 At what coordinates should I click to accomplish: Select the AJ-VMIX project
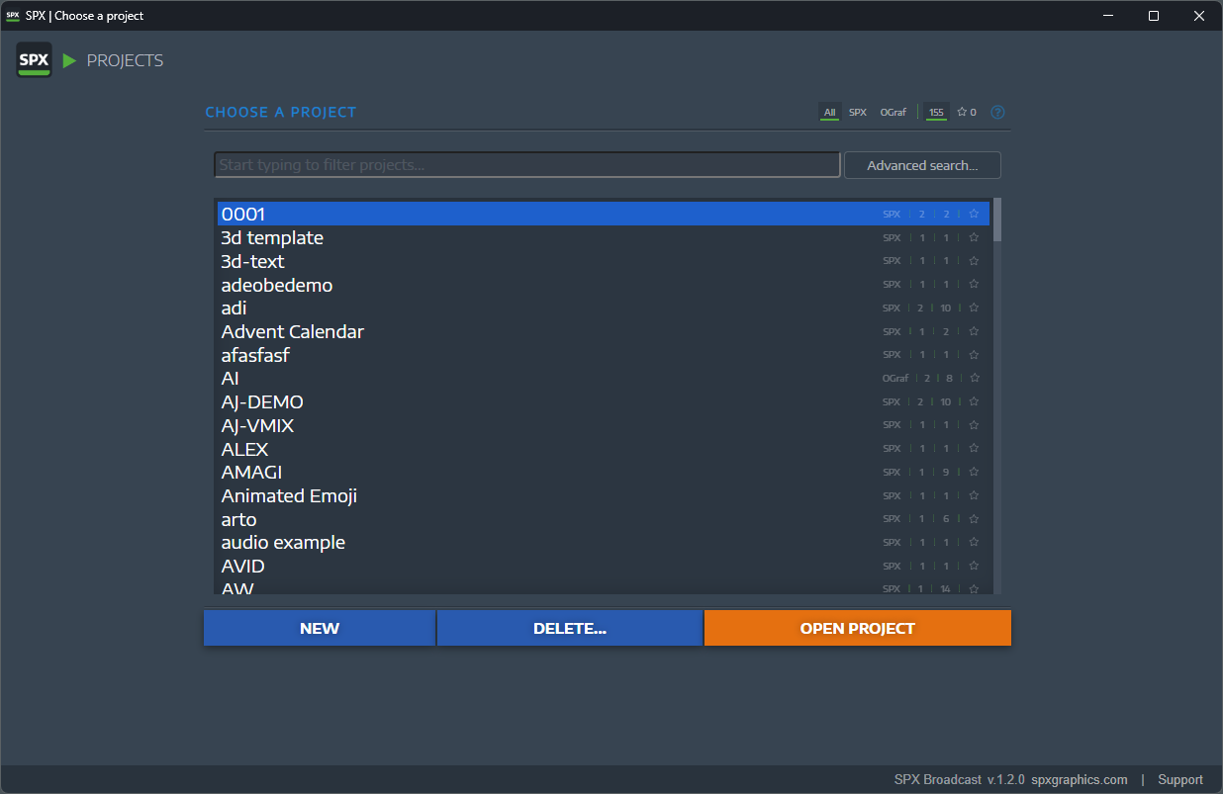(604, 425)
